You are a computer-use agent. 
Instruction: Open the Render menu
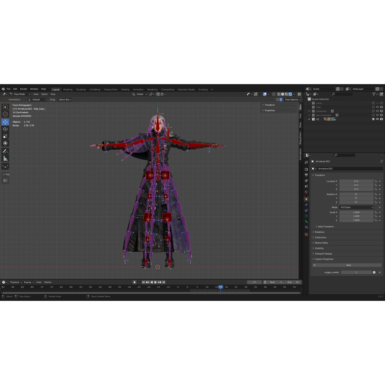point(24,89)
